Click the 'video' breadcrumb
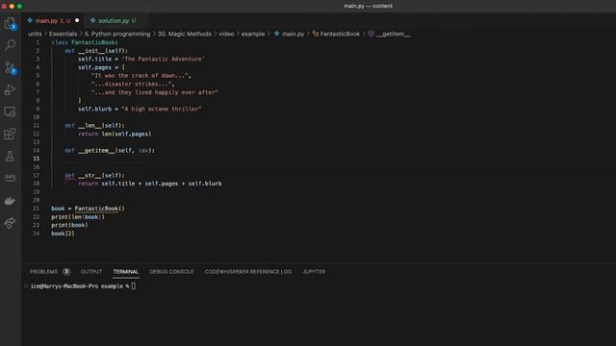The width and height of the screenshot is (616, 346). pyautogui.click(x=226, y=34)
